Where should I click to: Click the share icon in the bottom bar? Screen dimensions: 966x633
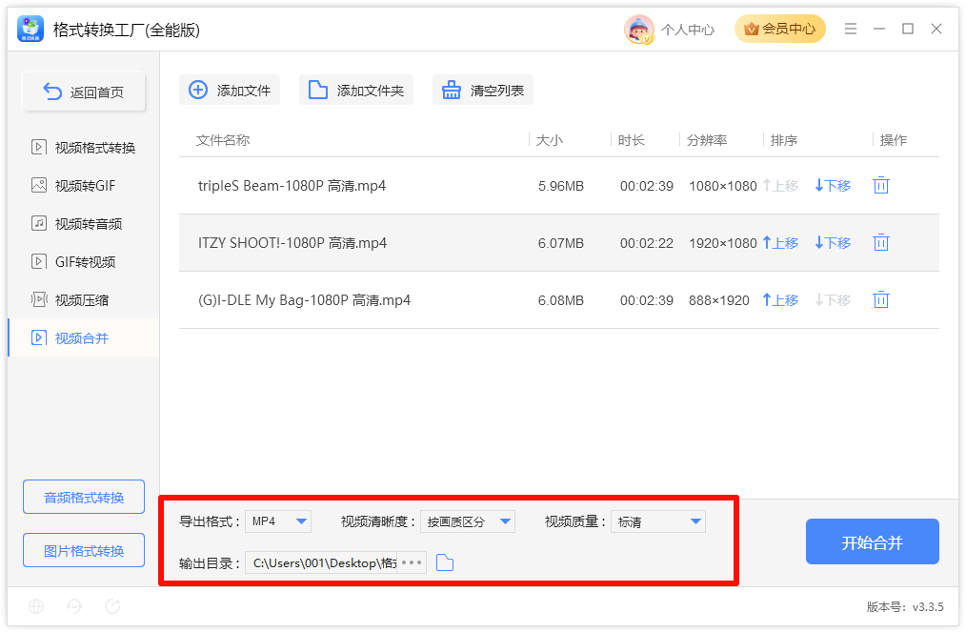pyautogui.click(x=112, y=606)
